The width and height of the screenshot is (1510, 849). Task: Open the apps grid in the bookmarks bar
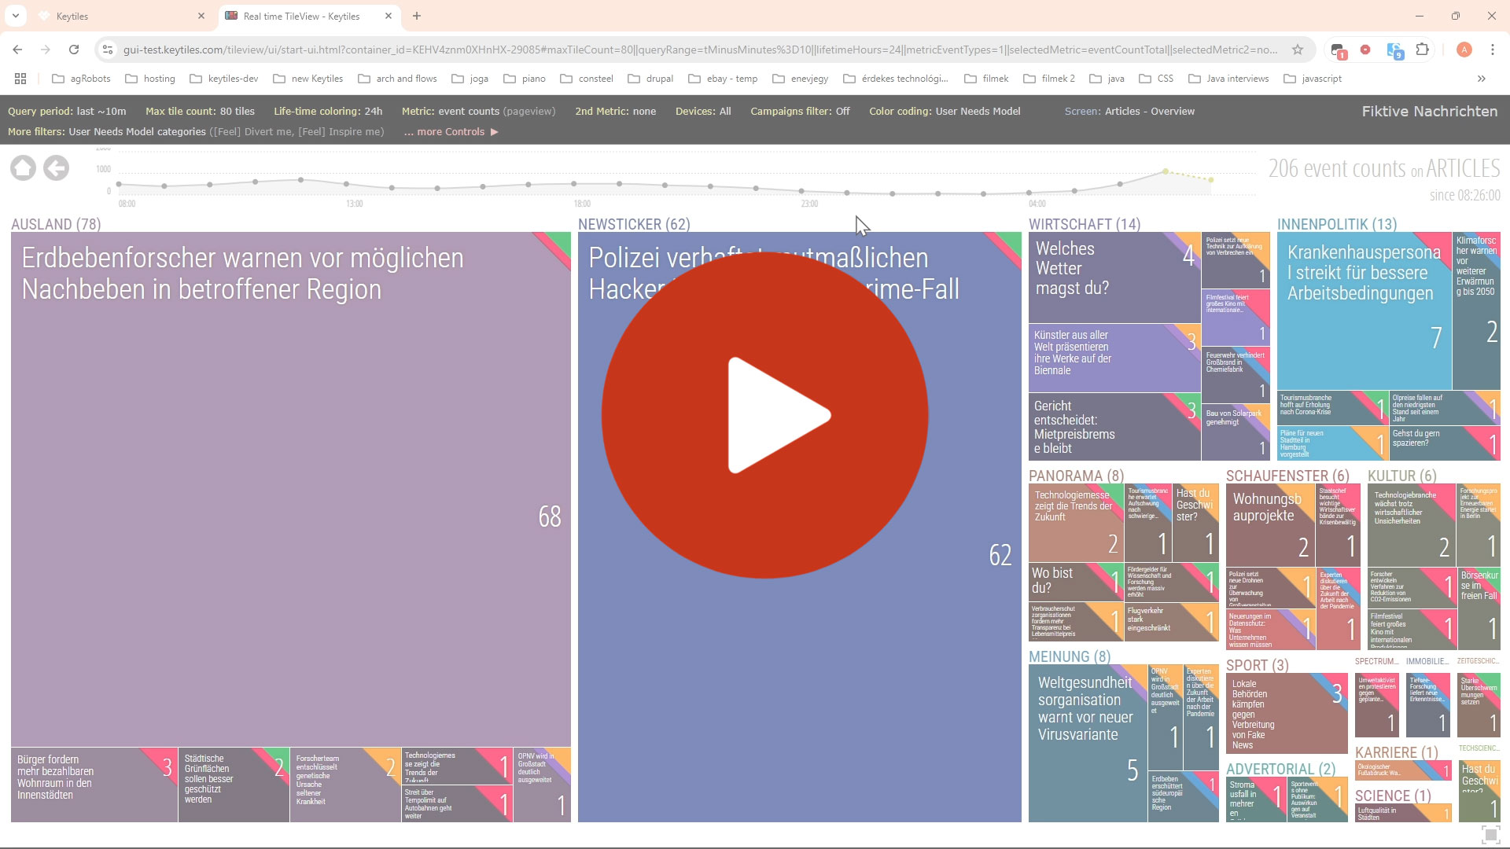(x=20, y=79)
